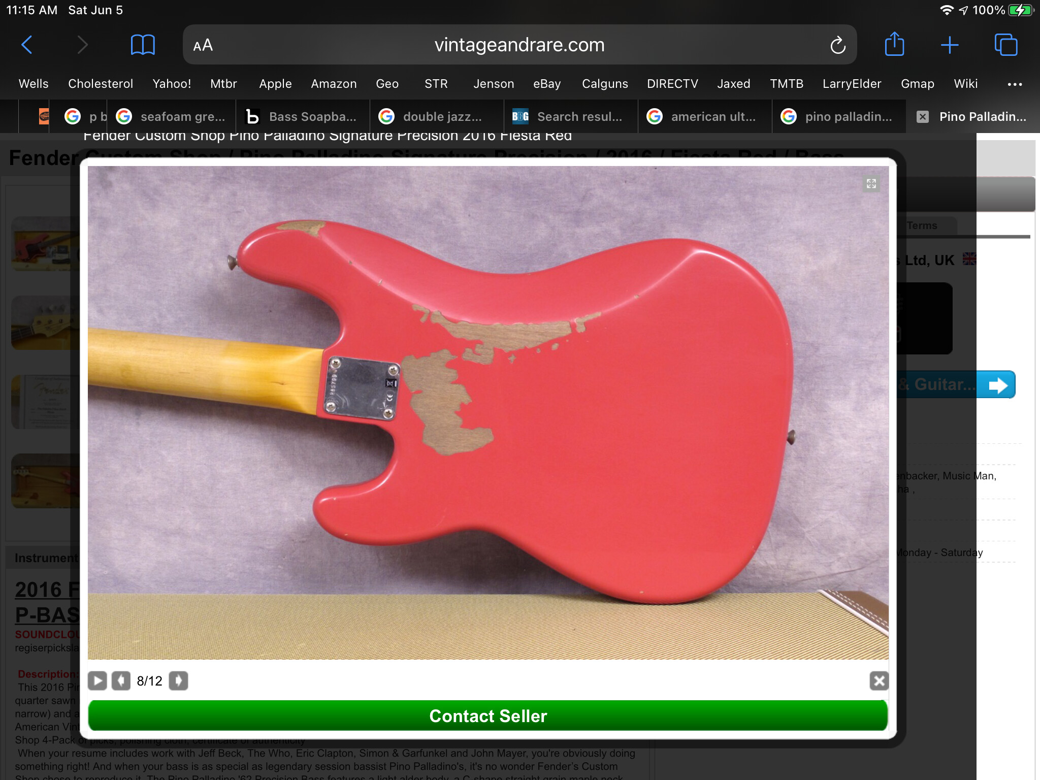Screen dimensions: 1040x780
Task: Switch to the 'Bass Soapba...' tab
Action: pyautogui.click(x=303, y=117)
